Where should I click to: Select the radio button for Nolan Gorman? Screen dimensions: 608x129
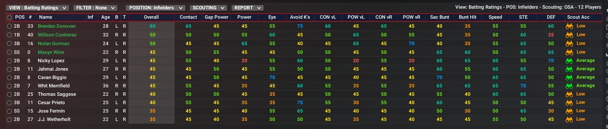tap(9, 44)
